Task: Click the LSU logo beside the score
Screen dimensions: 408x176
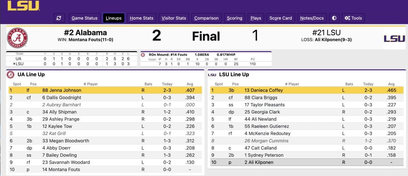Action: [x=394, y=38]
